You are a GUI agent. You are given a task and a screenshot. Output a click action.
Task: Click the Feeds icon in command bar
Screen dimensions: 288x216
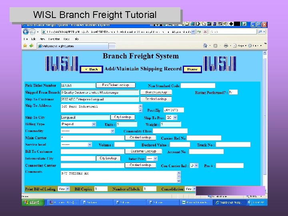(216, 46)
